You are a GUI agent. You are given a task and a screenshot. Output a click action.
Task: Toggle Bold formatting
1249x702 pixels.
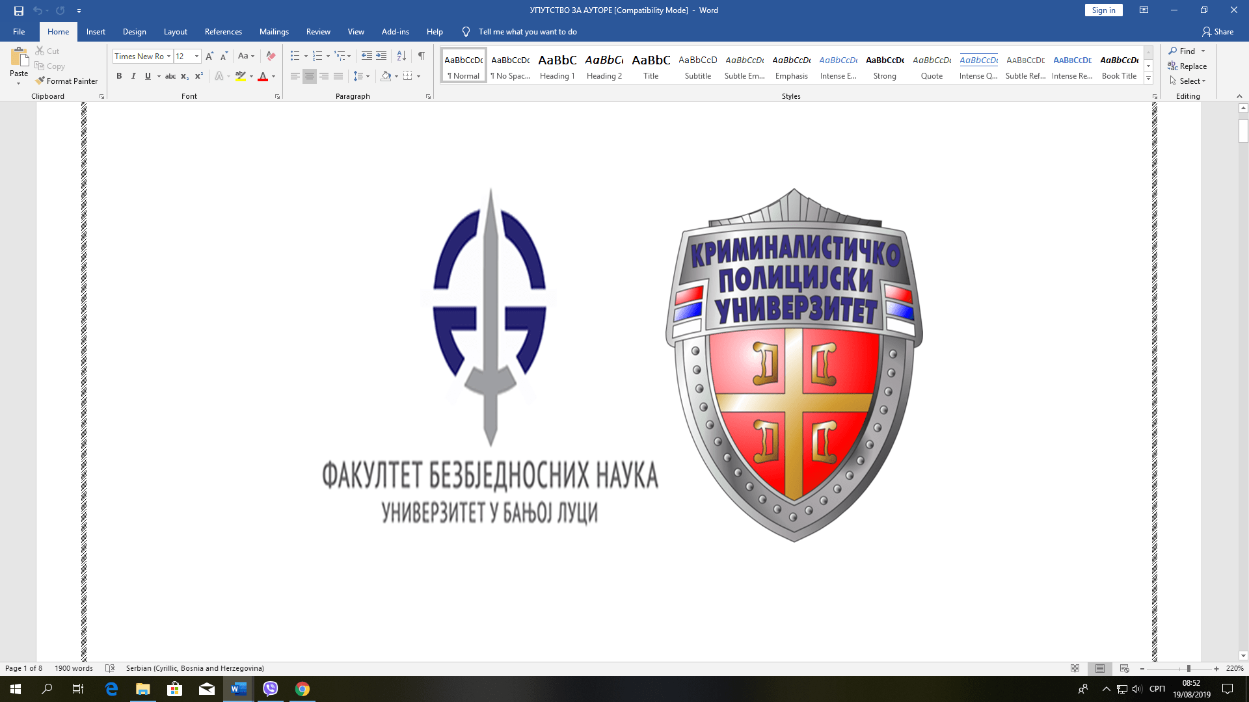pos(119,77)
